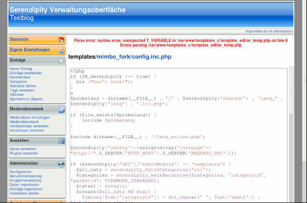This screenshot has height=203, width=307.
Task: Click the red Parse error message
Action: click(x=181, y=43)
